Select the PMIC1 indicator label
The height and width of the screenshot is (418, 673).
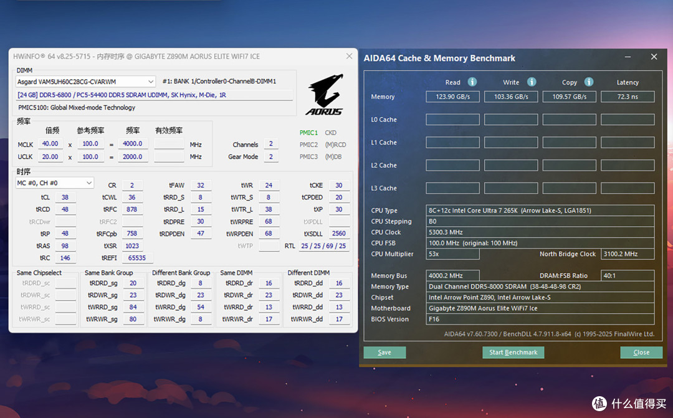pos(308,133)
